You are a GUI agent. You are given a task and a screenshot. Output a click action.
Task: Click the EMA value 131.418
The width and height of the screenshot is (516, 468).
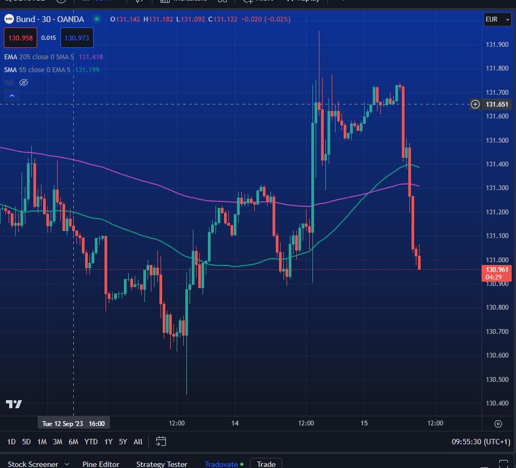pos(90,57)
